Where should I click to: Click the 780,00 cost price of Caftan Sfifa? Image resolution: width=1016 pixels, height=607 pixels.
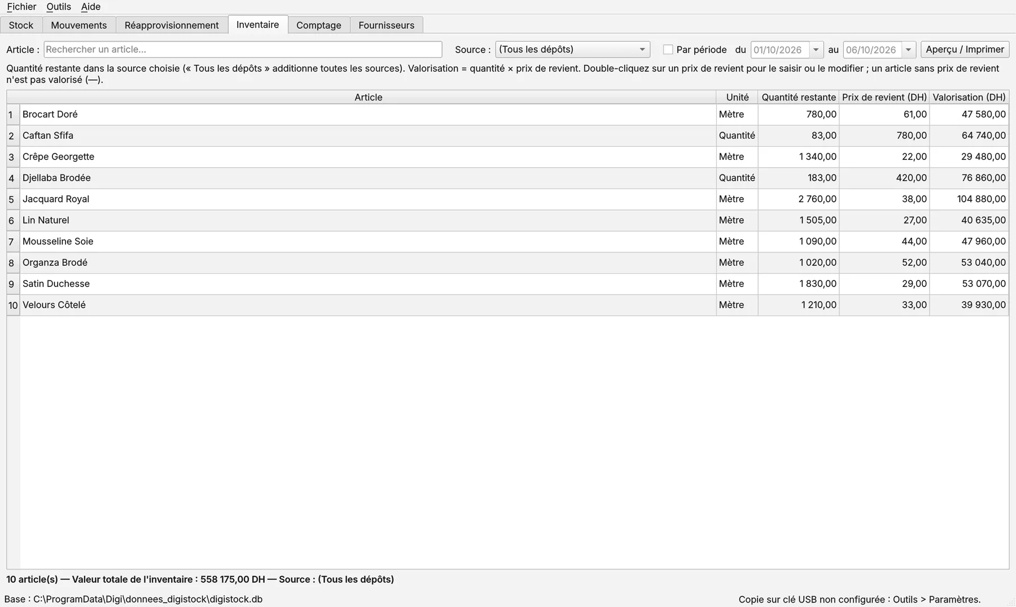point(884,136)
